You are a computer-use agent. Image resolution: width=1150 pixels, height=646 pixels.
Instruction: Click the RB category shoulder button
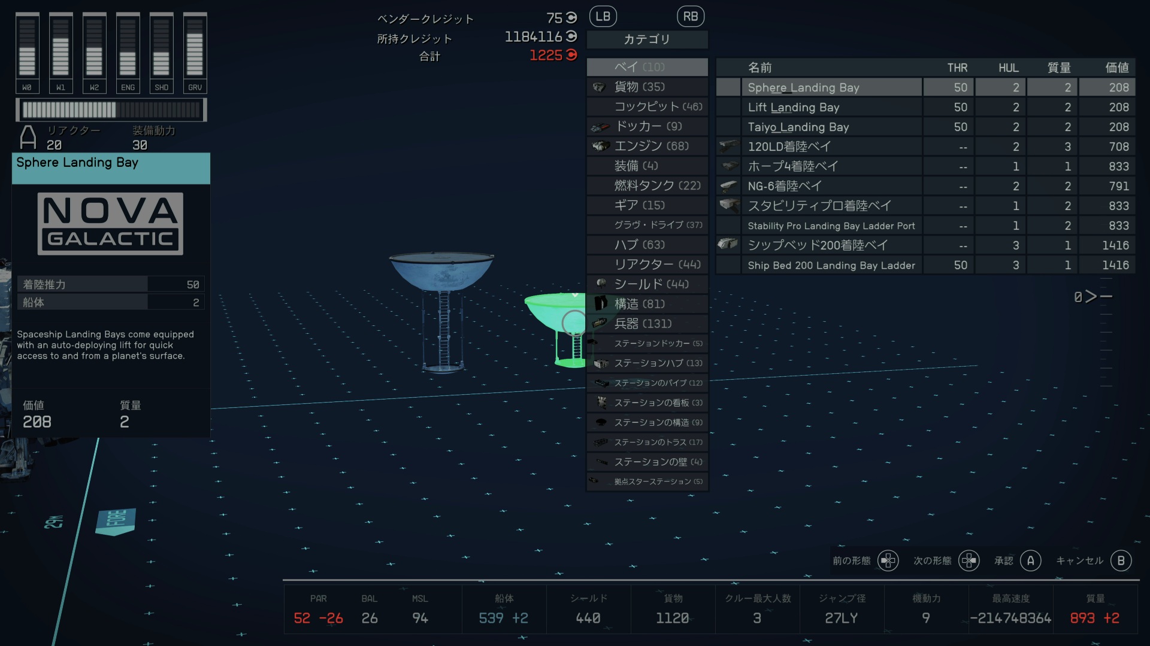tap(691, 17)
